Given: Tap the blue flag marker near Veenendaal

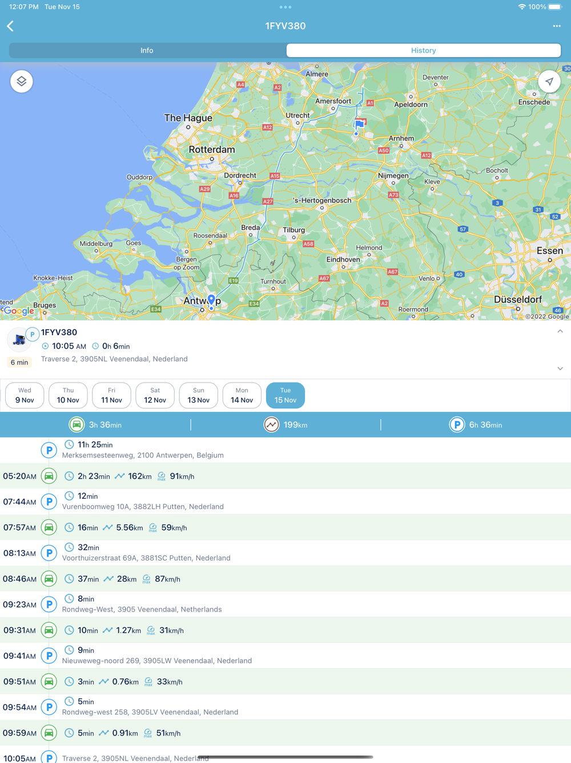Looking at the screenshot, I should click(x=359, y=124).
